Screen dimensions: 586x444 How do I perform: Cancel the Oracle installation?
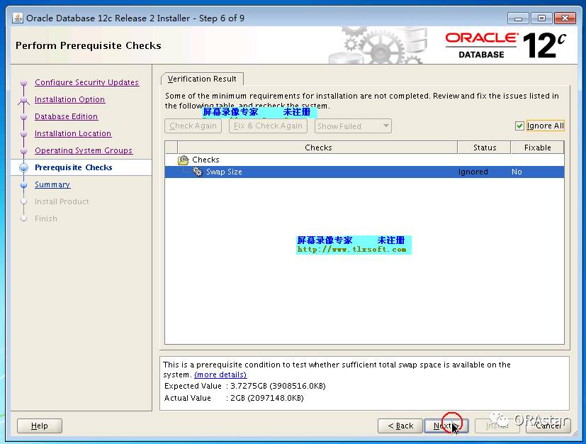pyautogui.click(x=548, y=426)
